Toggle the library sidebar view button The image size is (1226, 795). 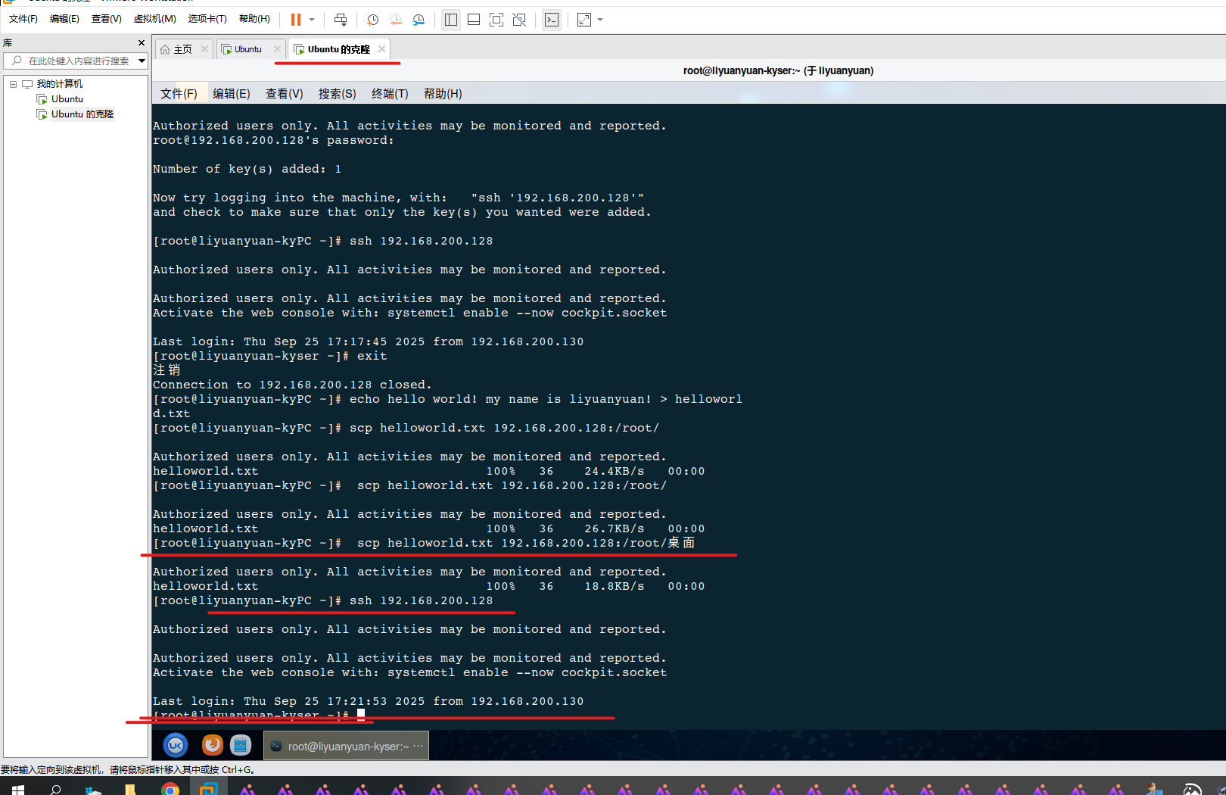pyautogui.click(x=451, y=20)
